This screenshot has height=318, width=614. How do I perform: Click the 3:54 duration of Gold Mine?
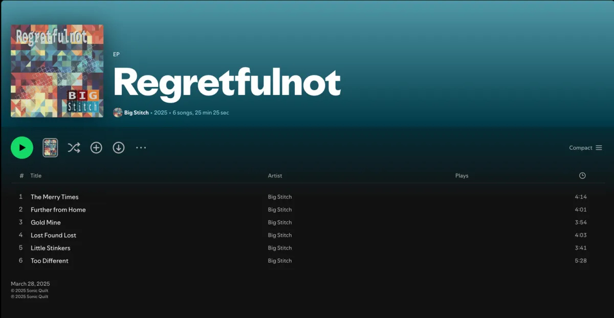pos(581,222)
